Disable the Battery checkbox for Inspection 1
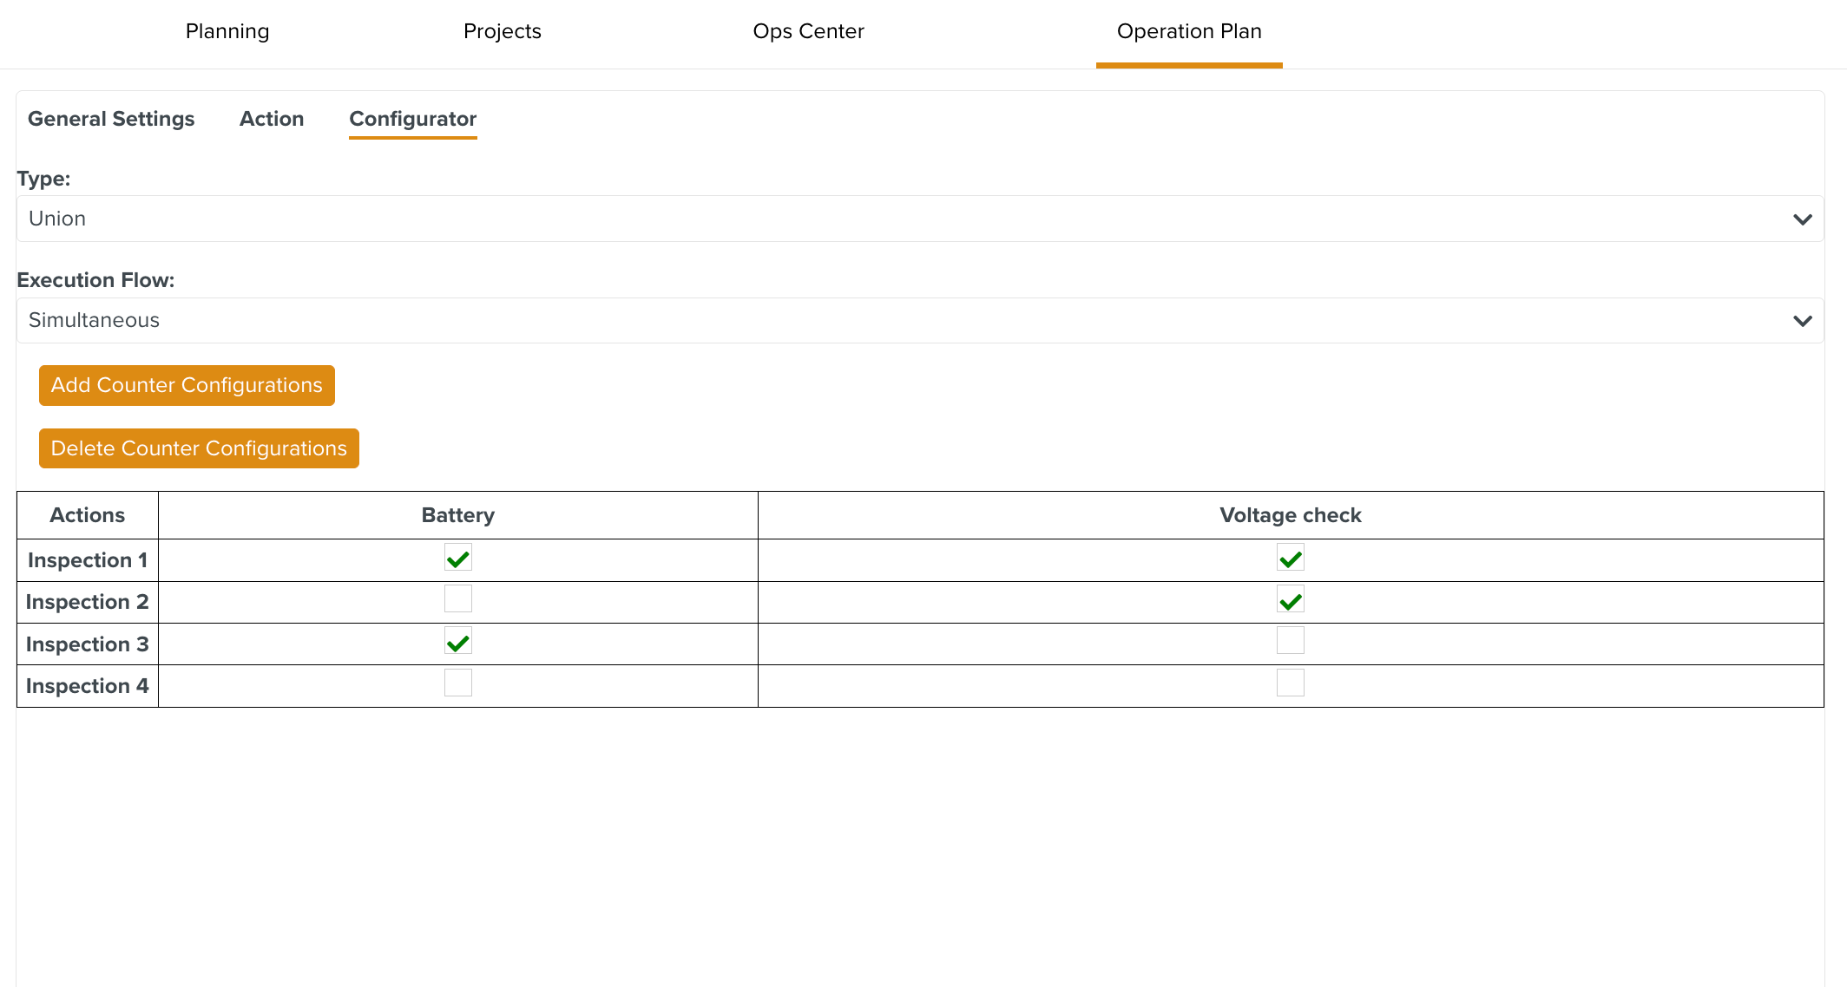This screenshot has width=1847, height=987. [457, 558]
